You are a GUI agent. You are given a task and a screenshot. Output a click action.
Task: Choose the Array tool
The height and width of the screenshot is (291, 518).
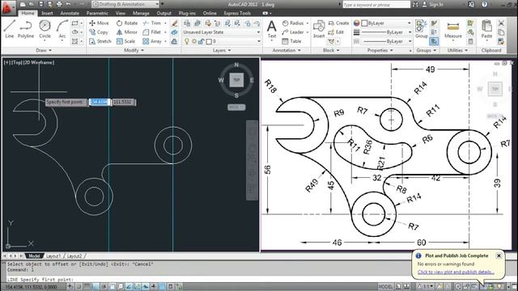[x=152, y=41]
